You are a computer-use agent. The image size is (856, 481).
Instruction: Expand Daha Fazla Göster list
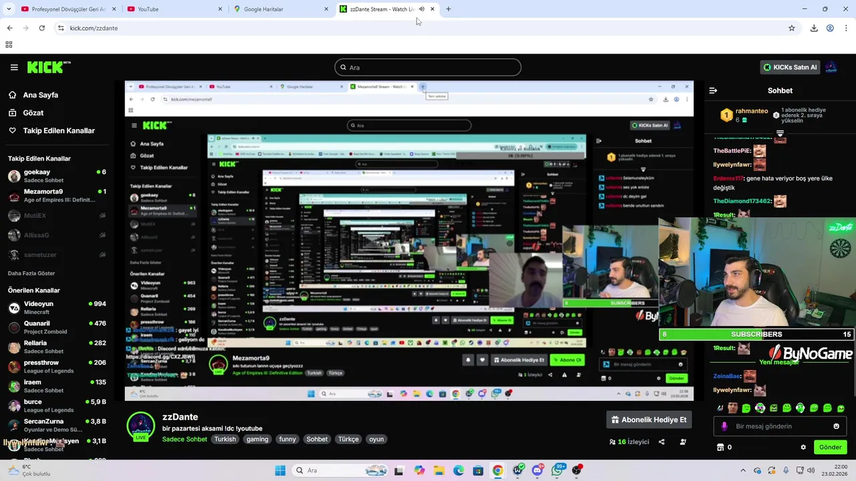click(x=31, y=273)
